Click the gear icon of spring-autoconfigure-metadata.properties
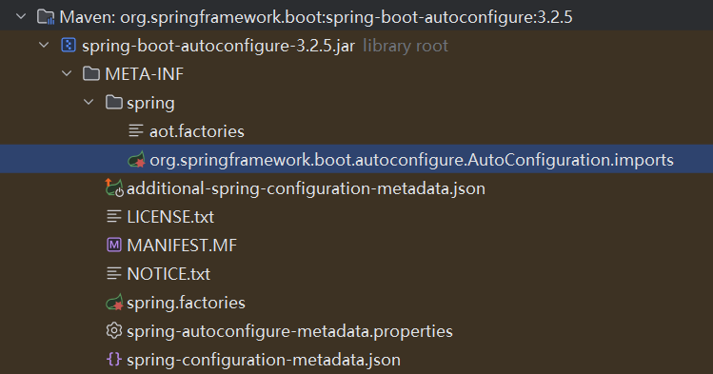 click(113, 331)
